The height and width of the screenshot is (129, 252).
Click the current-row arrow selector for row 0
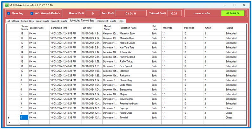(13, 118)
